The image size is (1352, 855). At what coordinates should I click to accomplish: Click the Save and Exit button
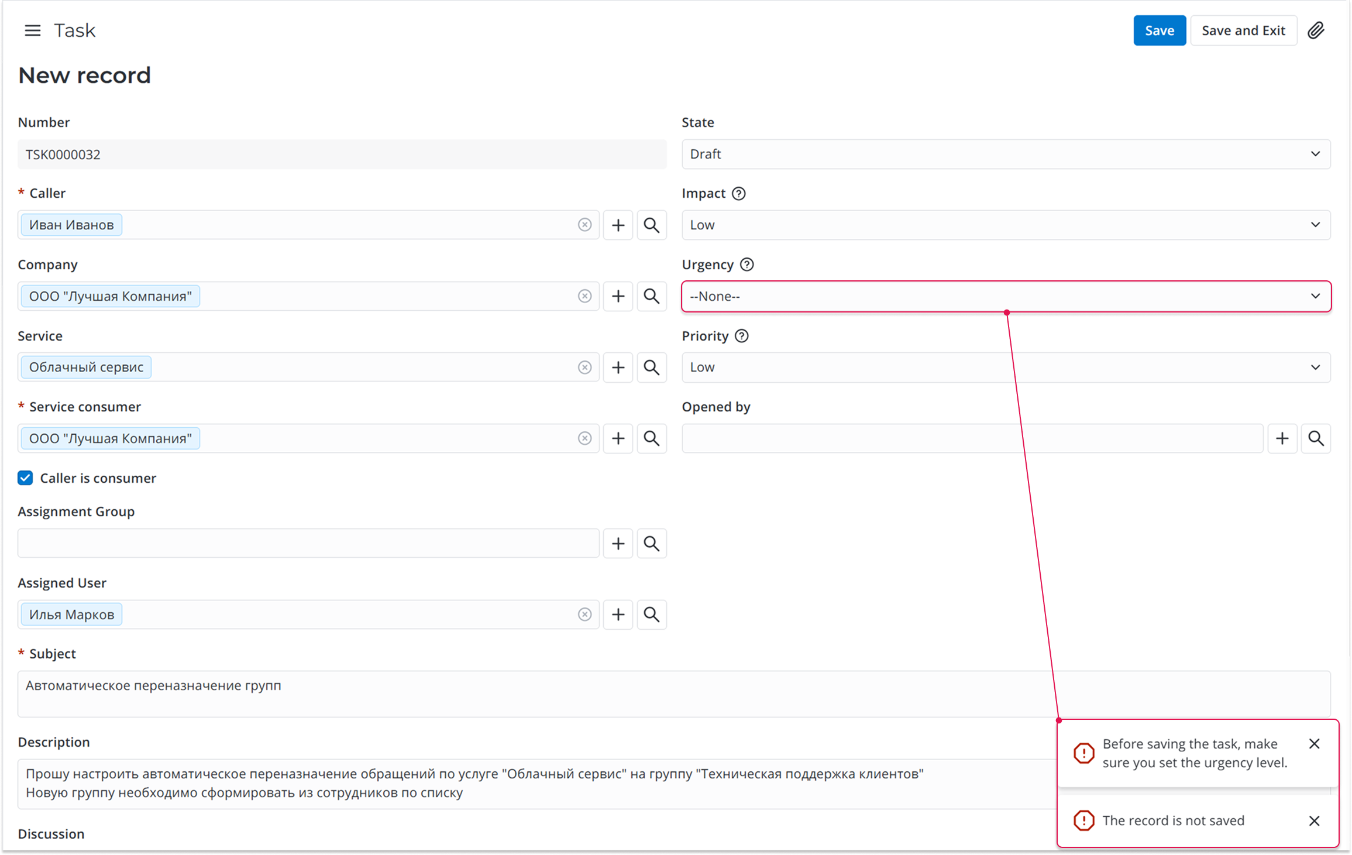pos(1243,30)
